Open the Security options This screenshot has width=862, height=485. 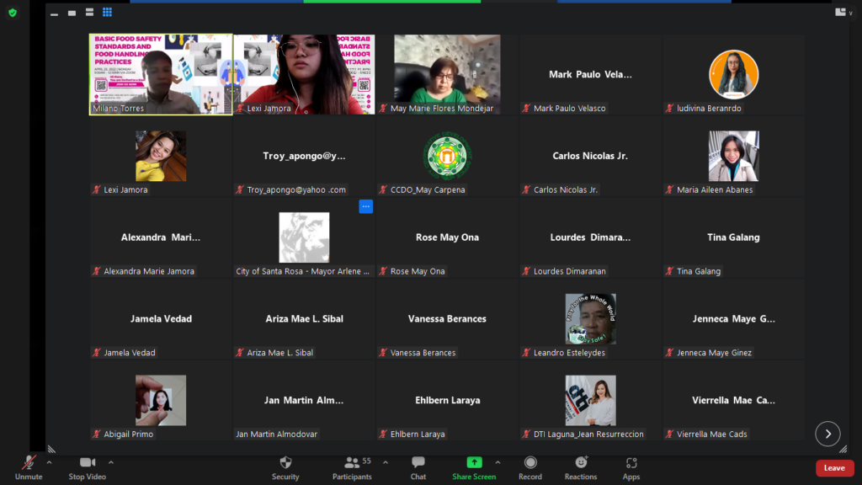point(285,467)
